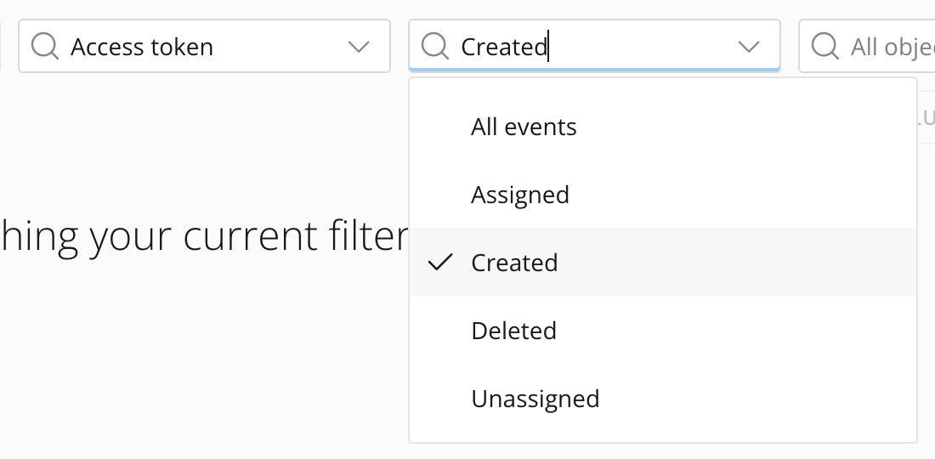Select the Deleted option
Screen dimensions: 935x459
[662, 331]
